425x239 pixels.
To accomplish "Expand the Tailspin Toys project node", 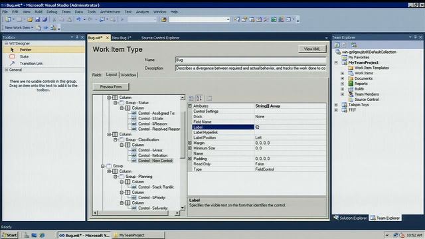I will click(x=336, y=105).
